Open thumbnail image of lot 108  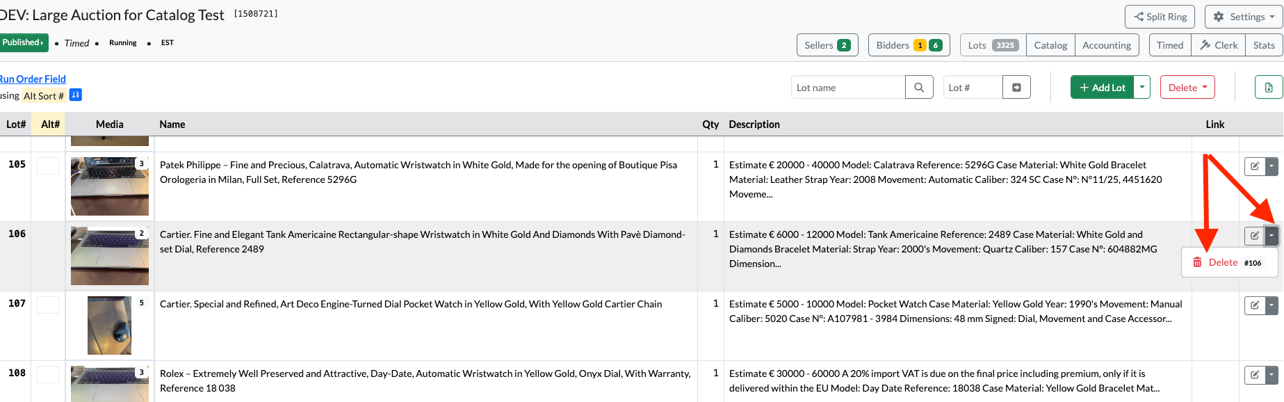[x=110, y=384]
